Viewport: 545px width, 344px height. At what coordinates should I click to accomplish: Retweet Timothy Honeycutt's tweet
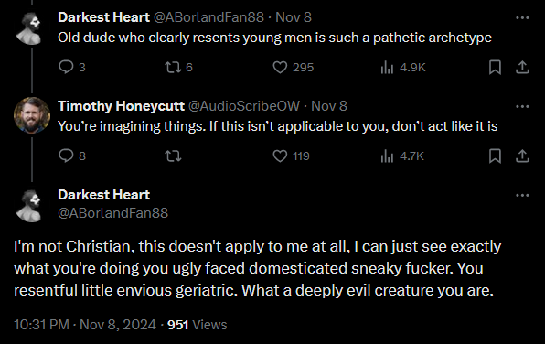173,156
